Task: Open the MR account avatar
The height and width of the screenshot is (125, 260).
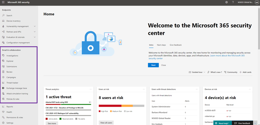Action: tap(257, 2)
